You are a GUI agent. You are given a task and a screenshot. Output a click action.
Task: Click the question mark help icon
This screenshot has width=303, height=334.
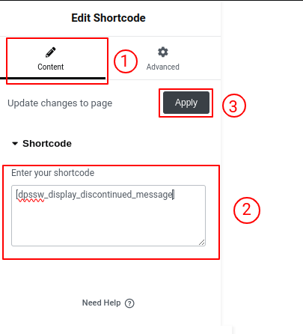pyautogui.click(x=129, y=303)
